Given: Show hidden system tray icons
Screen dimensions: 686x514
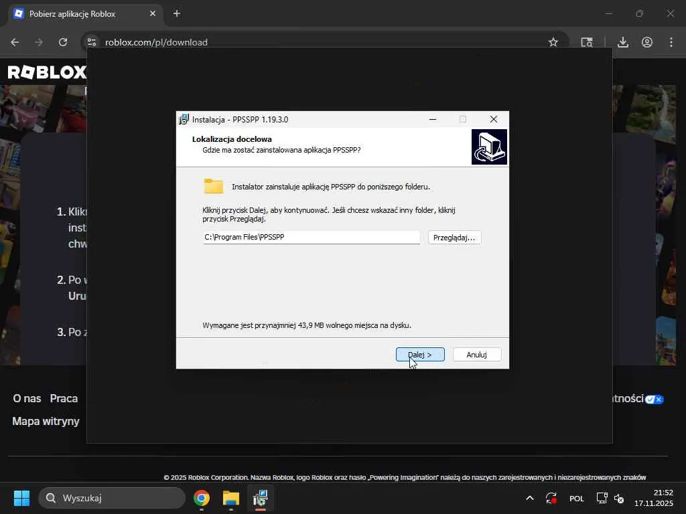Looking at the screenshot, I should pos(529,498).
